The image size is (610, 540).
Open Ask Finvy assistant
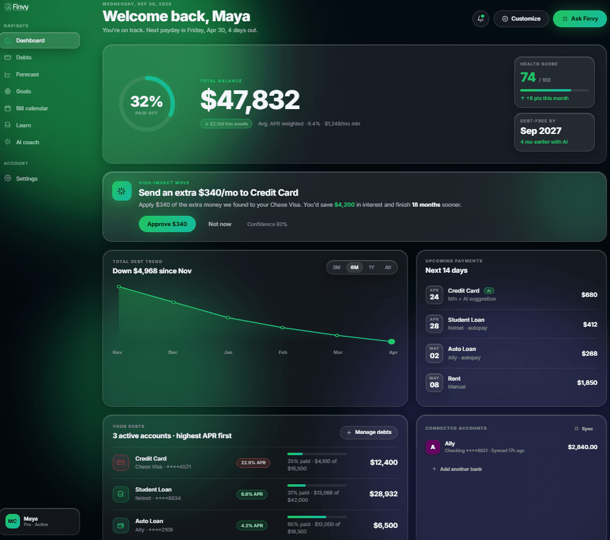pyautogui.click(x=580, y=19)
